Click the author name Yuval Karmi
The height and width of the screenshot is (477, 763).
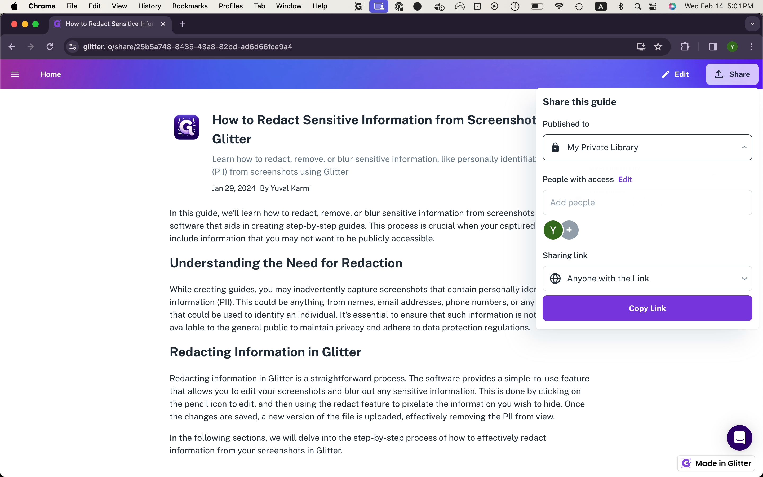pos(290,188)
